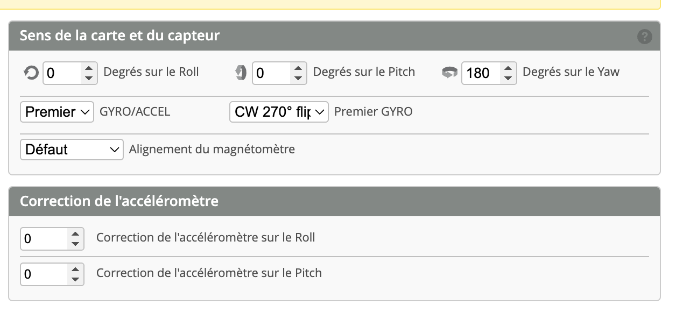Increase accelerometer Roll correction value
676x312 pixels.
tap(75, 233)
